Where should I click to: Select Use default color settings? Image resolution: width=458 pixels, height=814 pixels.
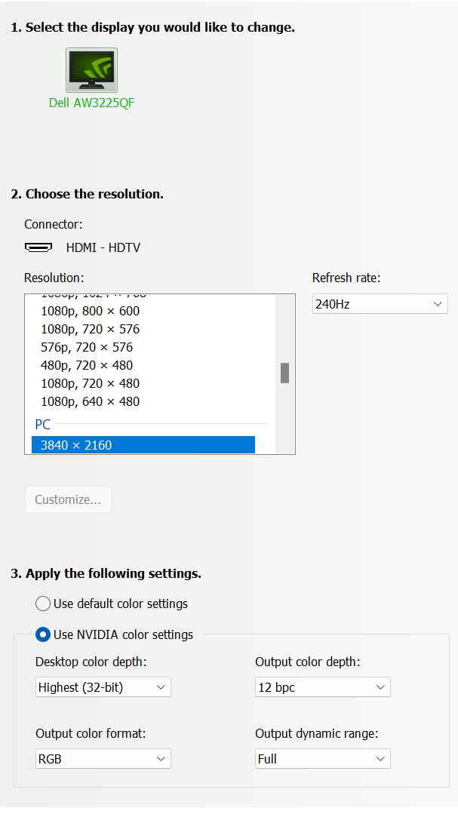(43, 604)
